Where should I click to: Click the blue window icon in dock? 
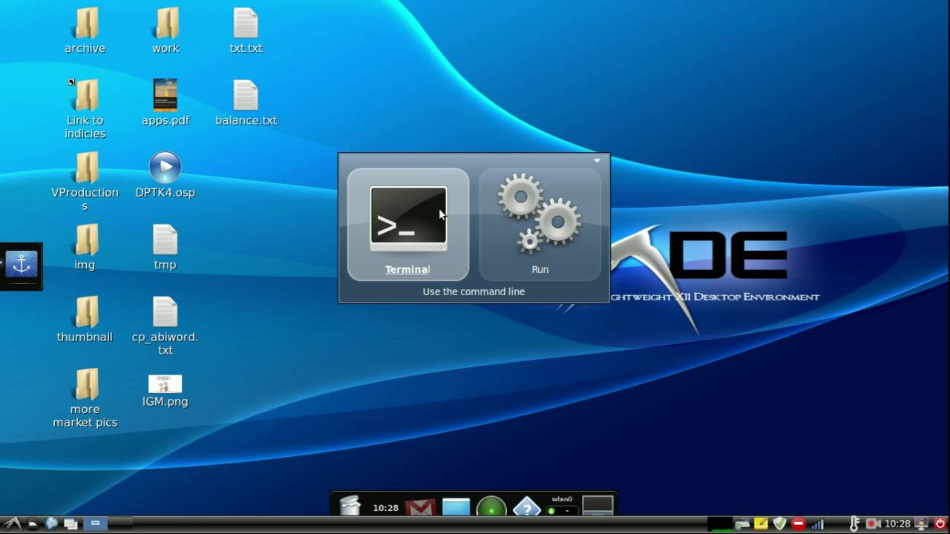[456, 507]
